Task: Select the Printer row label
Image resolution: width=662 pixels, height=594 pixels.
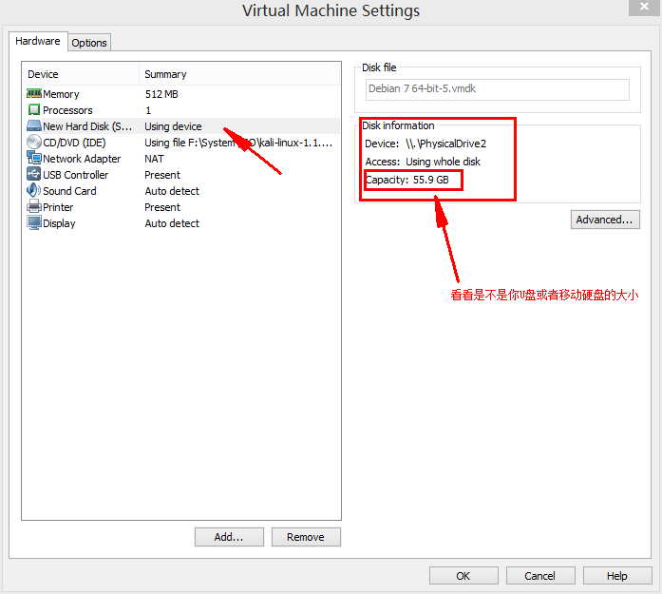Action: click(x=58, y=207)
